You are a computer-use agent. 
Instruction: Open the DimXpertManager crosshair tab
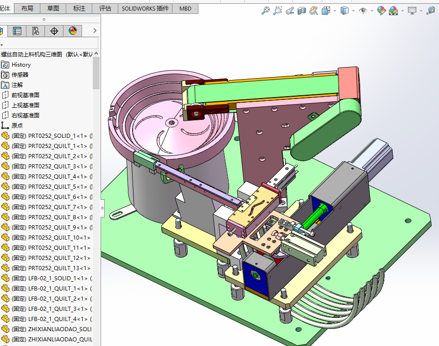click(54, 31)
